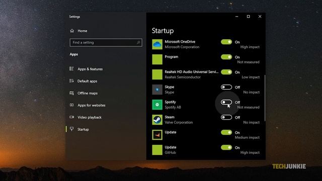The width and height of the screenshot is (322, 181).
Task: Click the Find a setting search box
Action: (x=106, y=42)
